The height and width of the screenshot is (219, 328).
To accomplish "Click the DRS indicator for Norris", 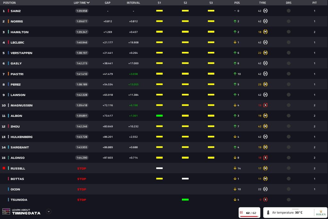I will (x=289, y=21).
